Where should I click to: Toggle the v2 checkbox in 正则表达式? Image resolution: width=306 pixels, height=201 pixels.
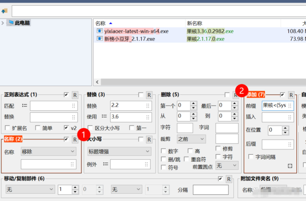tap(66, 128)
